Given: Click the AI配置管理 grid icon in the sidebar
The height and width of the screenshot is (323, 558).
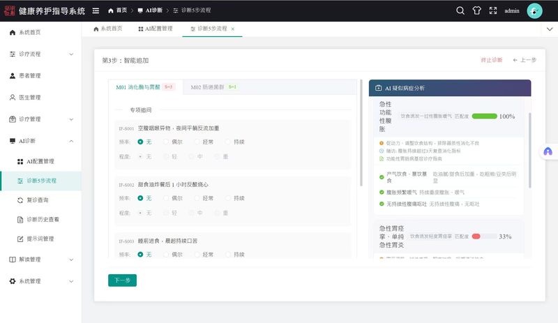Looking at the screenshot, I should point(20,162).
